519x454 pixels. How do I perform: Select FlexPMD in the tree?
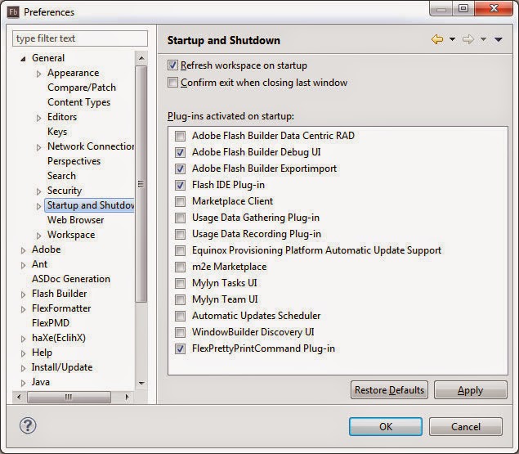[51, 323]
